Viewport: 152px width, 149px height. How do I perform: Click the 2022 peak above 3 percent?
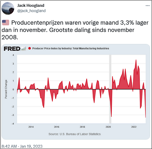click(x=136, y=60)
